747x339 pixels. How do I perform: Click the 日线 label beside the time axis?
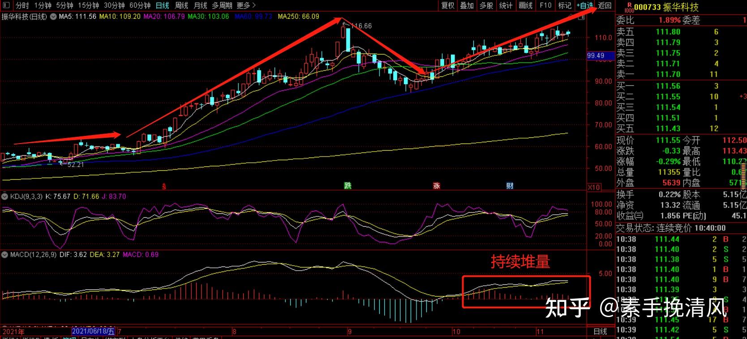(600, 331)
